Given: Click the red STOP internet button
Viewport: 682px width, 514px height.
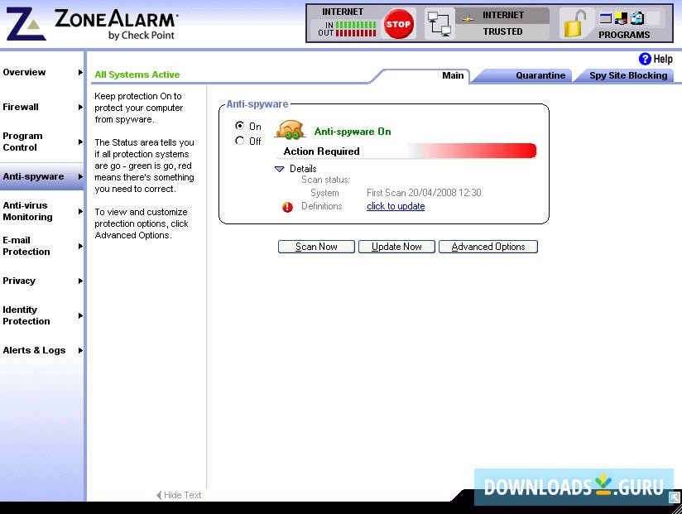Looking at the screenshot, I should [398, 23].
